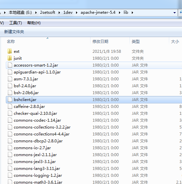Image resolution: width=182 pixels, height=184 pixels.
Task: Expand the address bar history dropdown
Action: click(x=174, y=12)
